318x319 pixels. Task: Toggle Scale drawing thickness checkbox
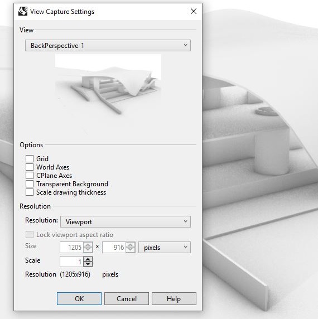coord(30,192)
